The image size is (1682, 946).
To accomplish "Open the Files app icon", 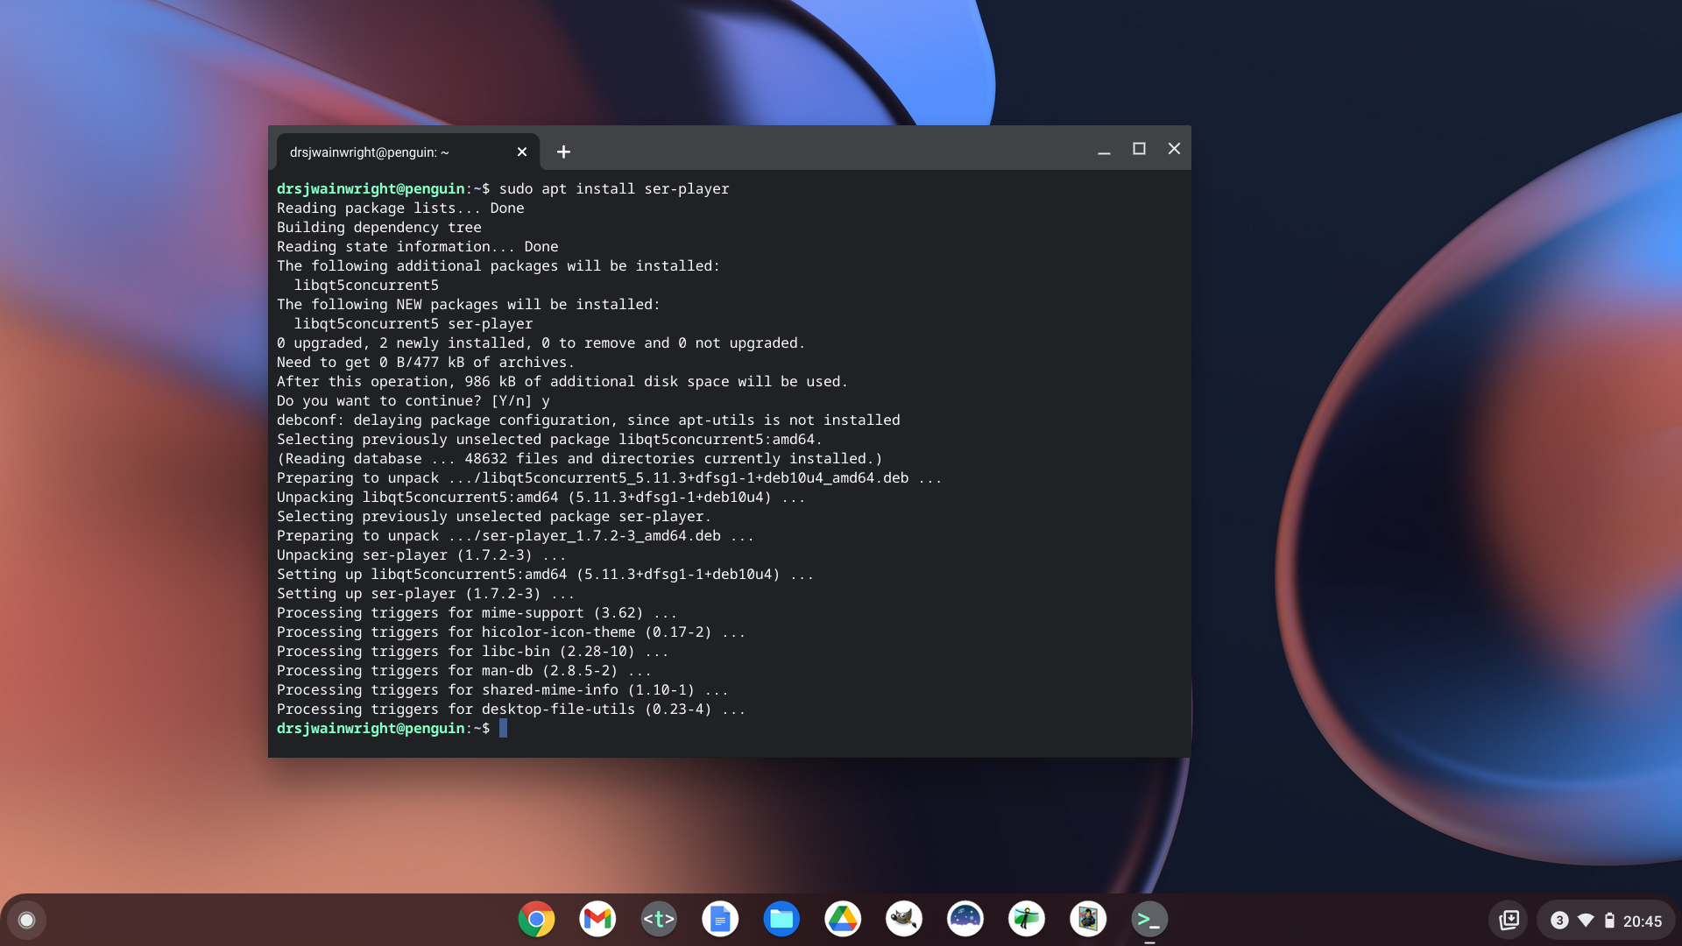I will tap(781, 919).
